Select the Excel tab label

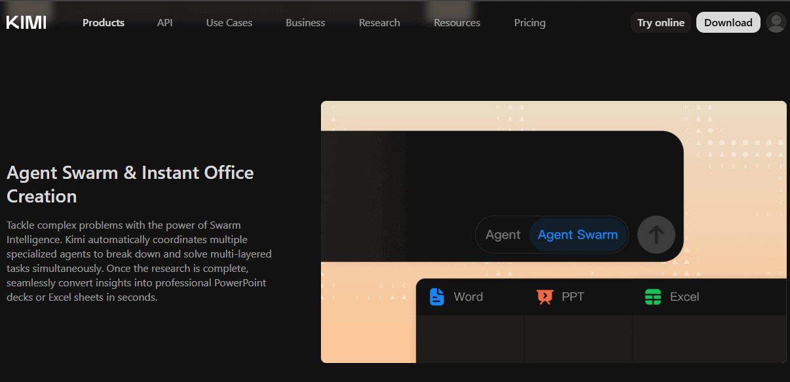(685, 297)
